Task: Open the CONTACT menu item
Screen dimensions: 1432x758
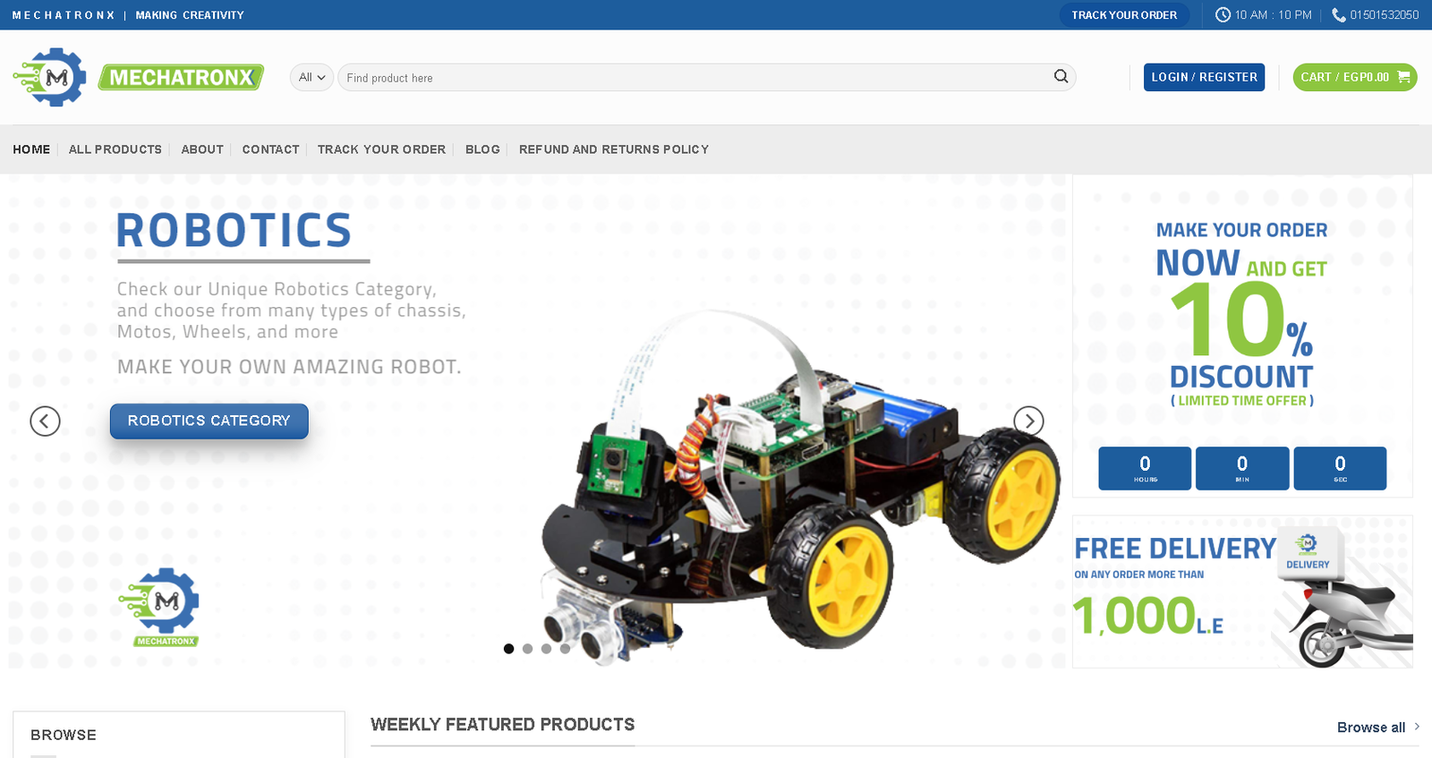Action: [x=270, y=149]
